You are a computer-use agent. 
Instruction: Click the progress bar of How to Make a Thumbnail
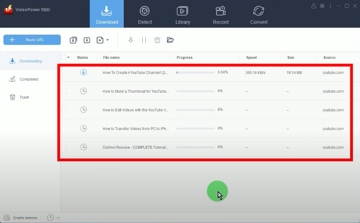coord(195,91)
